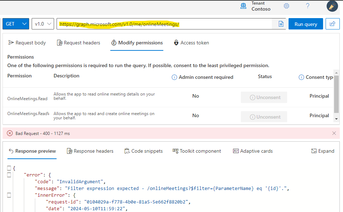343x212 pixels.
Task: Switch to the Response headers tab
Action: point(90,151)
